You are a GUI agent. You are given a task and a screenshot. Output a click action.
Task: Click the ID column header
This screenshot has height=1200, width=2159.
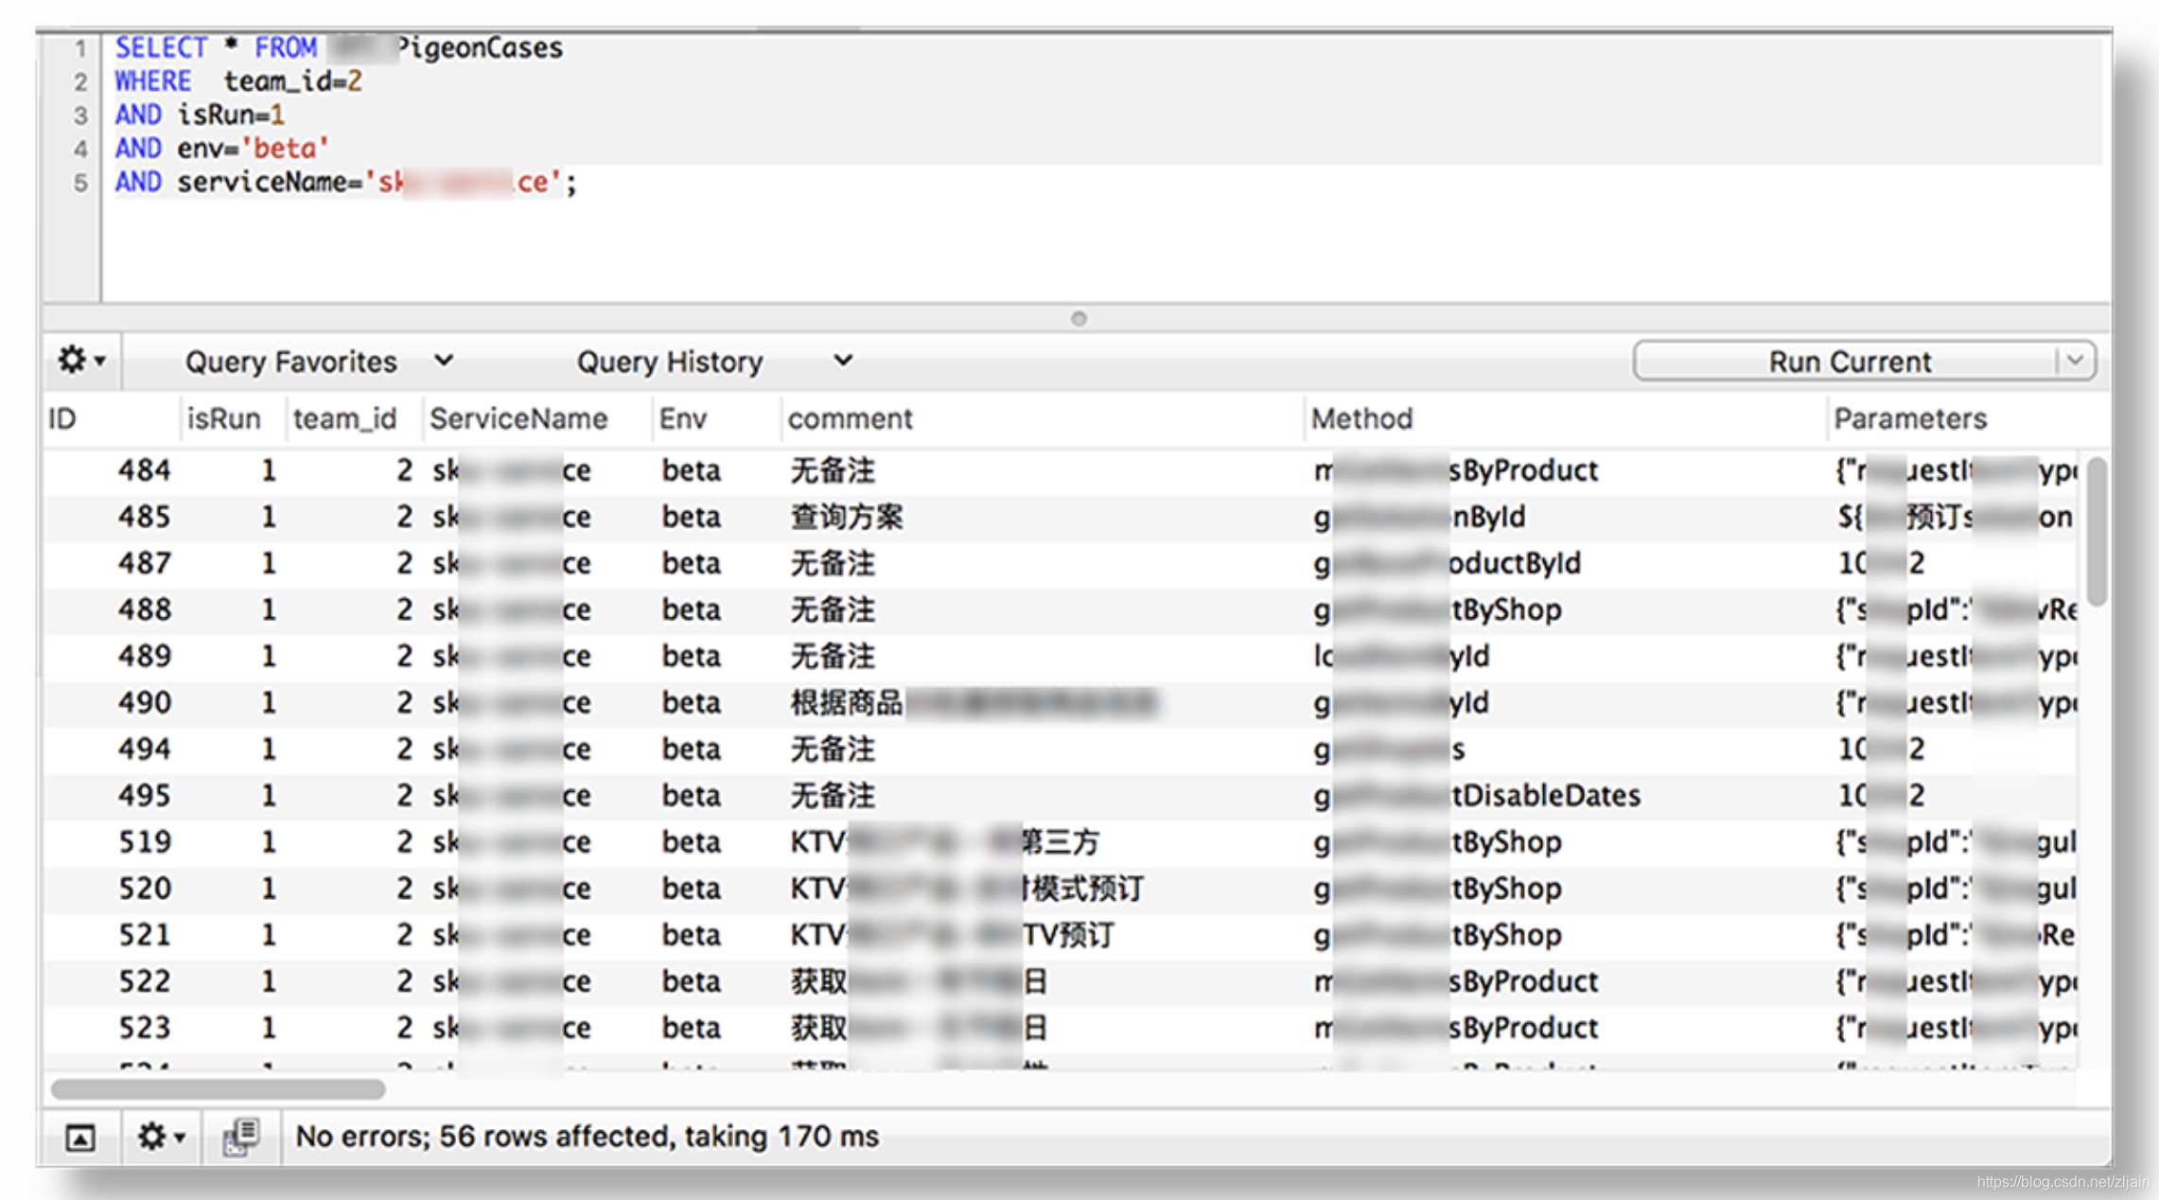[x=112, y=418]
